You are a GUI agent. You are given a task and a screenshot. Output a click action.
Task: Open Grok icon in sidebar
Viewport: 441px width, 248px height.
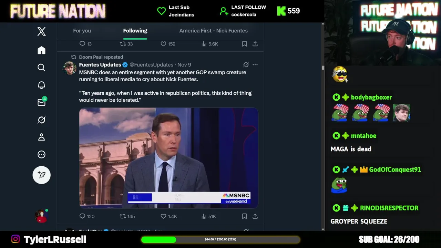point(41,120)
